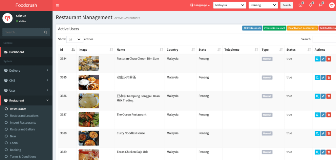Open the Malaysia country dropdown
The height and width of the screenshot is (160, 336).
click(x=229, y=5)
